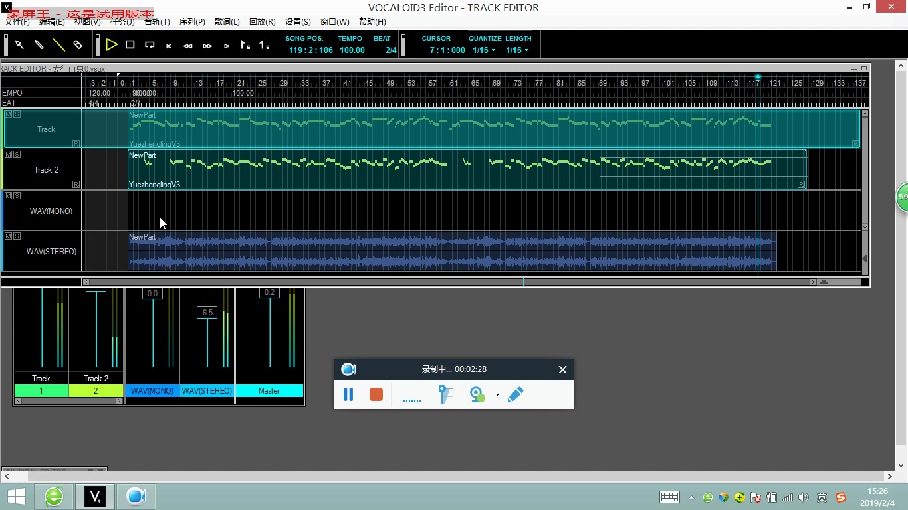The width and height of the screenshot is (908, 510).
Task: Click the rewind transport icon
Action: [x=188, y=46]
